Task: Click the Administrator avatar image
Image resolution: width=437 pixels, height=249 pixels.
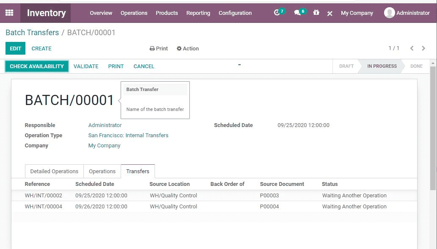Action: pyautogui.click(x=389, y=13)
